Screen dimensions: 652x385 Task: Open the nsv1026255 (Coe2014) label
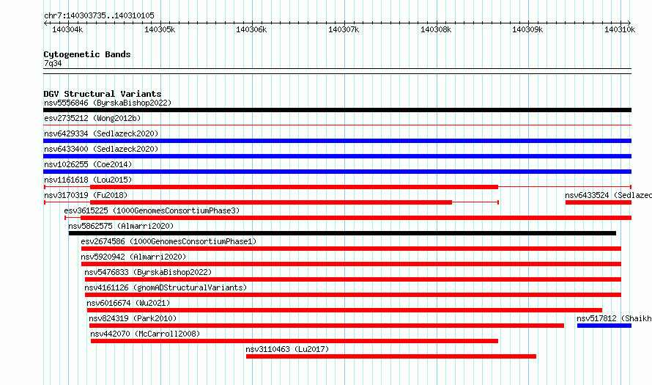coord(88,164)
